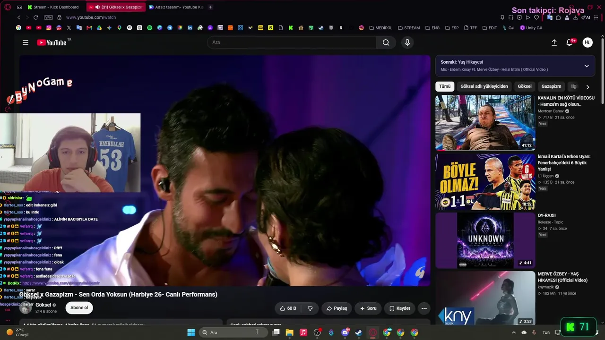Reload the page with the refresh icon

[x=35, y=17]
